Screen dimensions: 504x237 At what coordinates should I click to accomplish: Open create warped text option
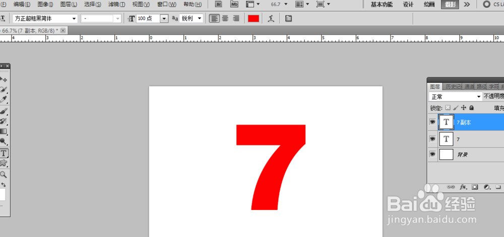point(272,19)
